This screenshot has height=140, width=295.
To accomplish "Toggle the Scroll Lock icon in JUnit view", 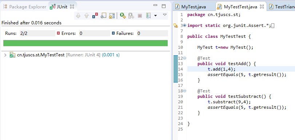I will point(112,16).
